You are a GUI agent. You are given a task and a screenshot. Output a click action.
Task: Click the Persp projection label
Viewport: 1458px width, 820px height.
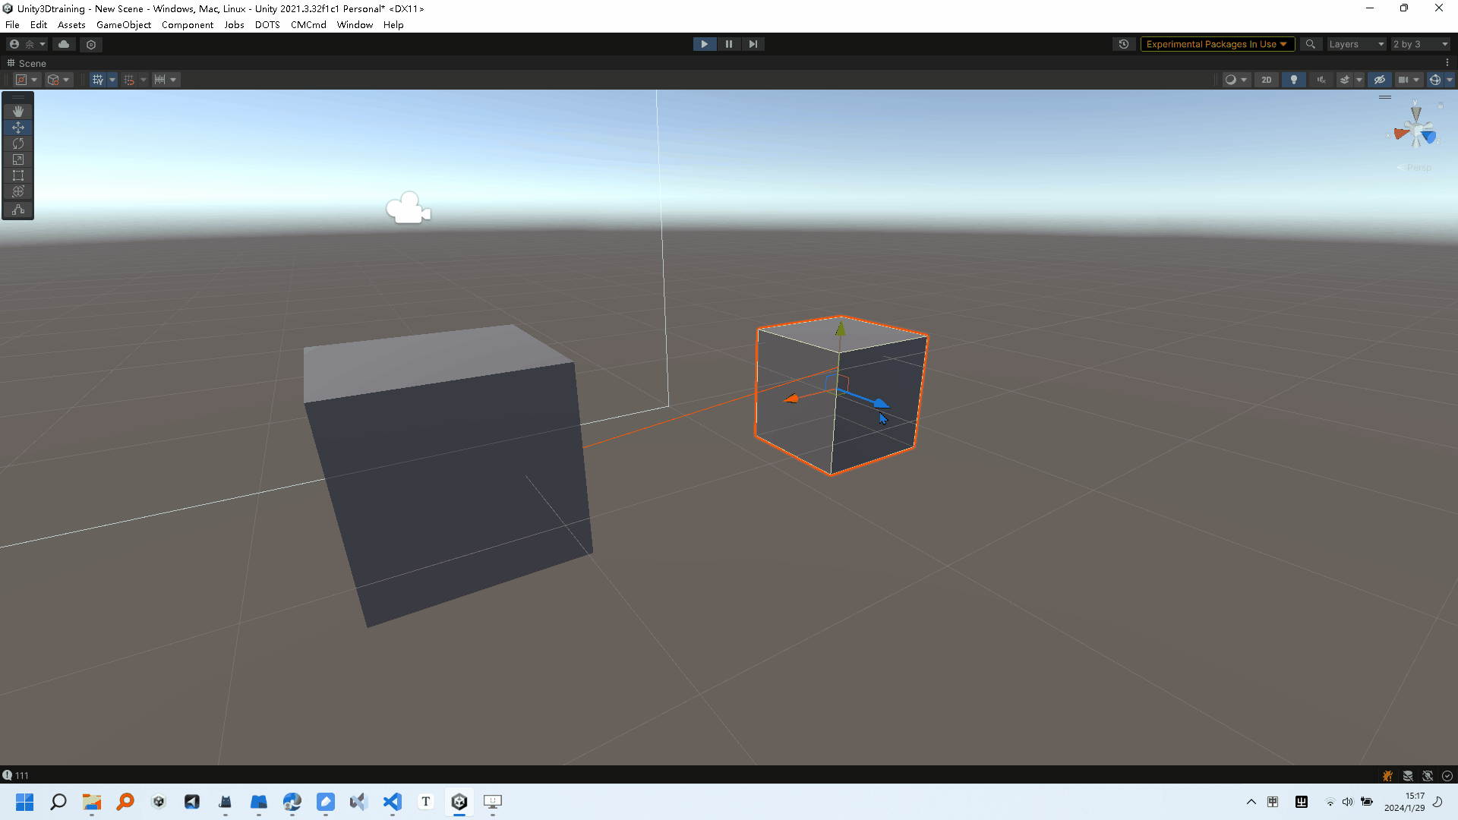point(1418,168)
